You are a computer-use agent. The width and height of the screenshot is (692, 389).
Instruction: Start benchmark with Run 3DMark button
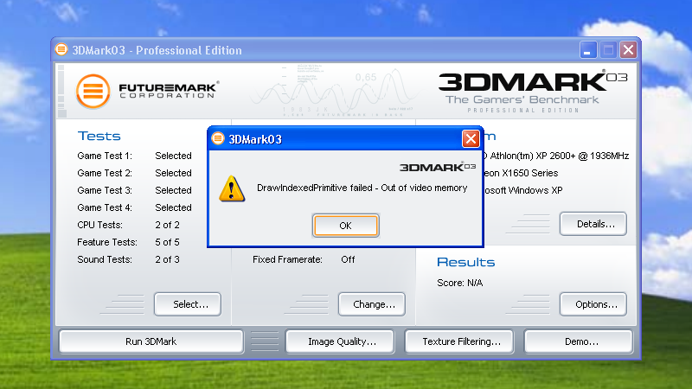151,341
